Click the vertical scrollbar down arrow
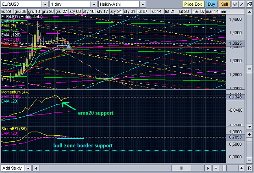Image resolution: width=254 pixels, height=173 pixels. click(249, 127)
